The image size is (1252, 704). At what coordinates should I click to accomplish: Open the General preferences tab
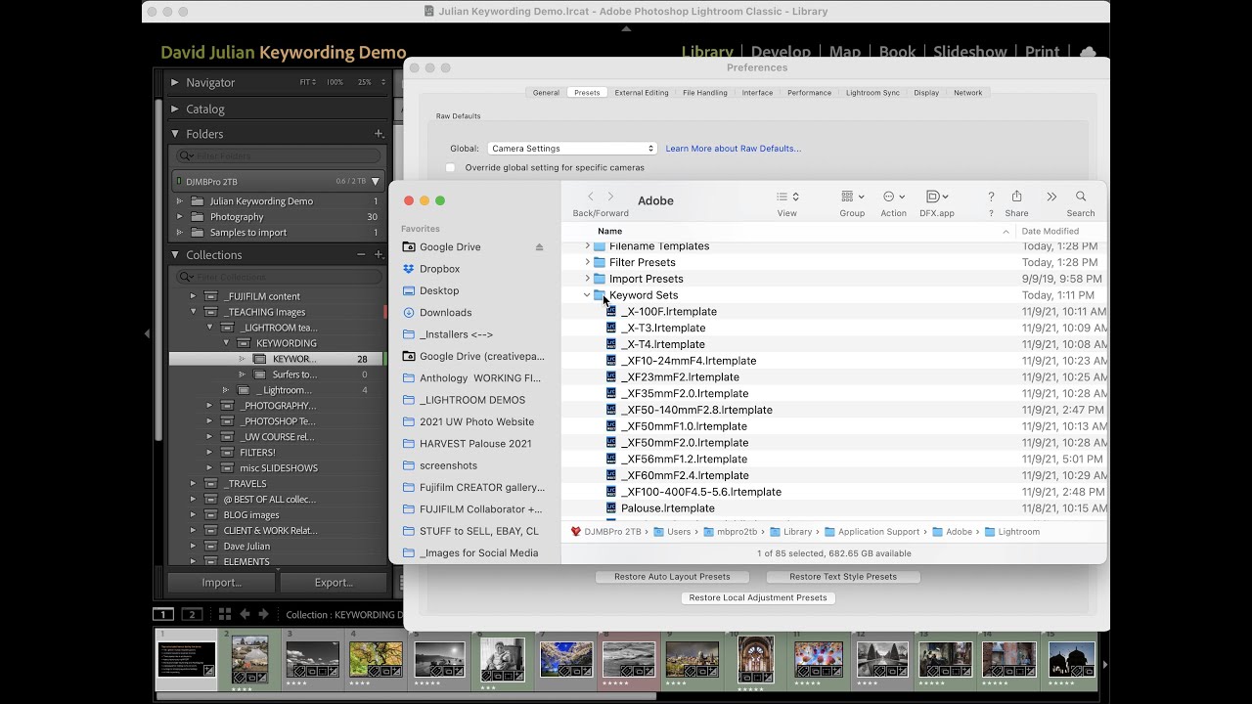click(x=546, y=93)
